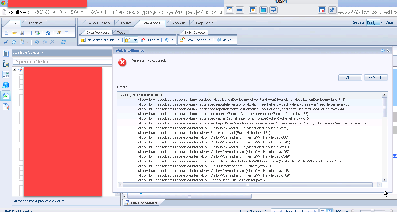The width and height of the screenshot is (397, 212).
Task: Click the Send by email envelope icon
Action: click(x=66, y=33)
